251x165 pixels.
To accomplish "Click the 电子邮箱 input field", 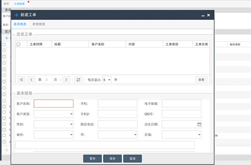I will (181, 103).
